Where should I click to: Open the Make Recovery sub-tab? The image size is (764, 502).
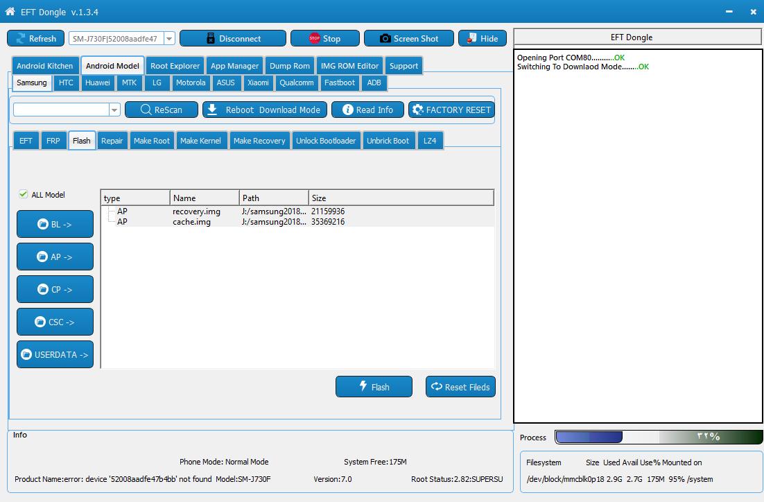coord(260,141)
